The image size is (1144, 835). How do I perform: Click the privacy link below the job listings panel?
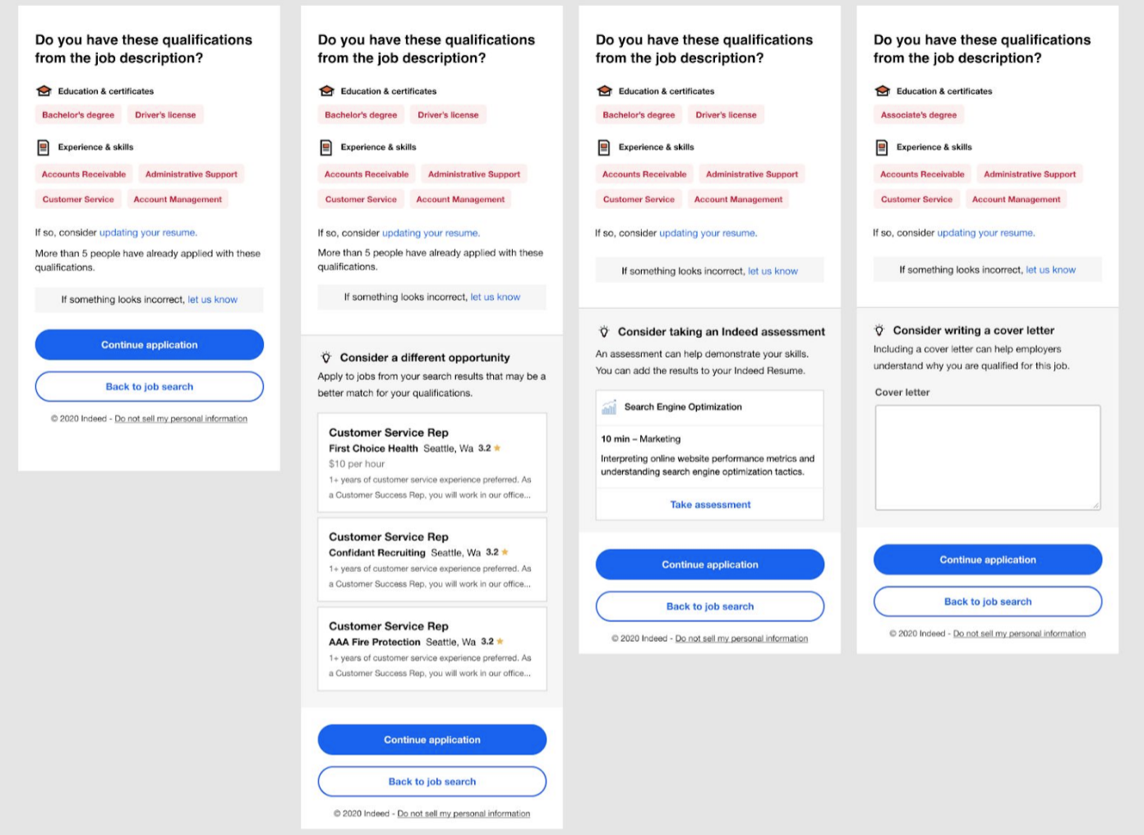pos(464,814)
